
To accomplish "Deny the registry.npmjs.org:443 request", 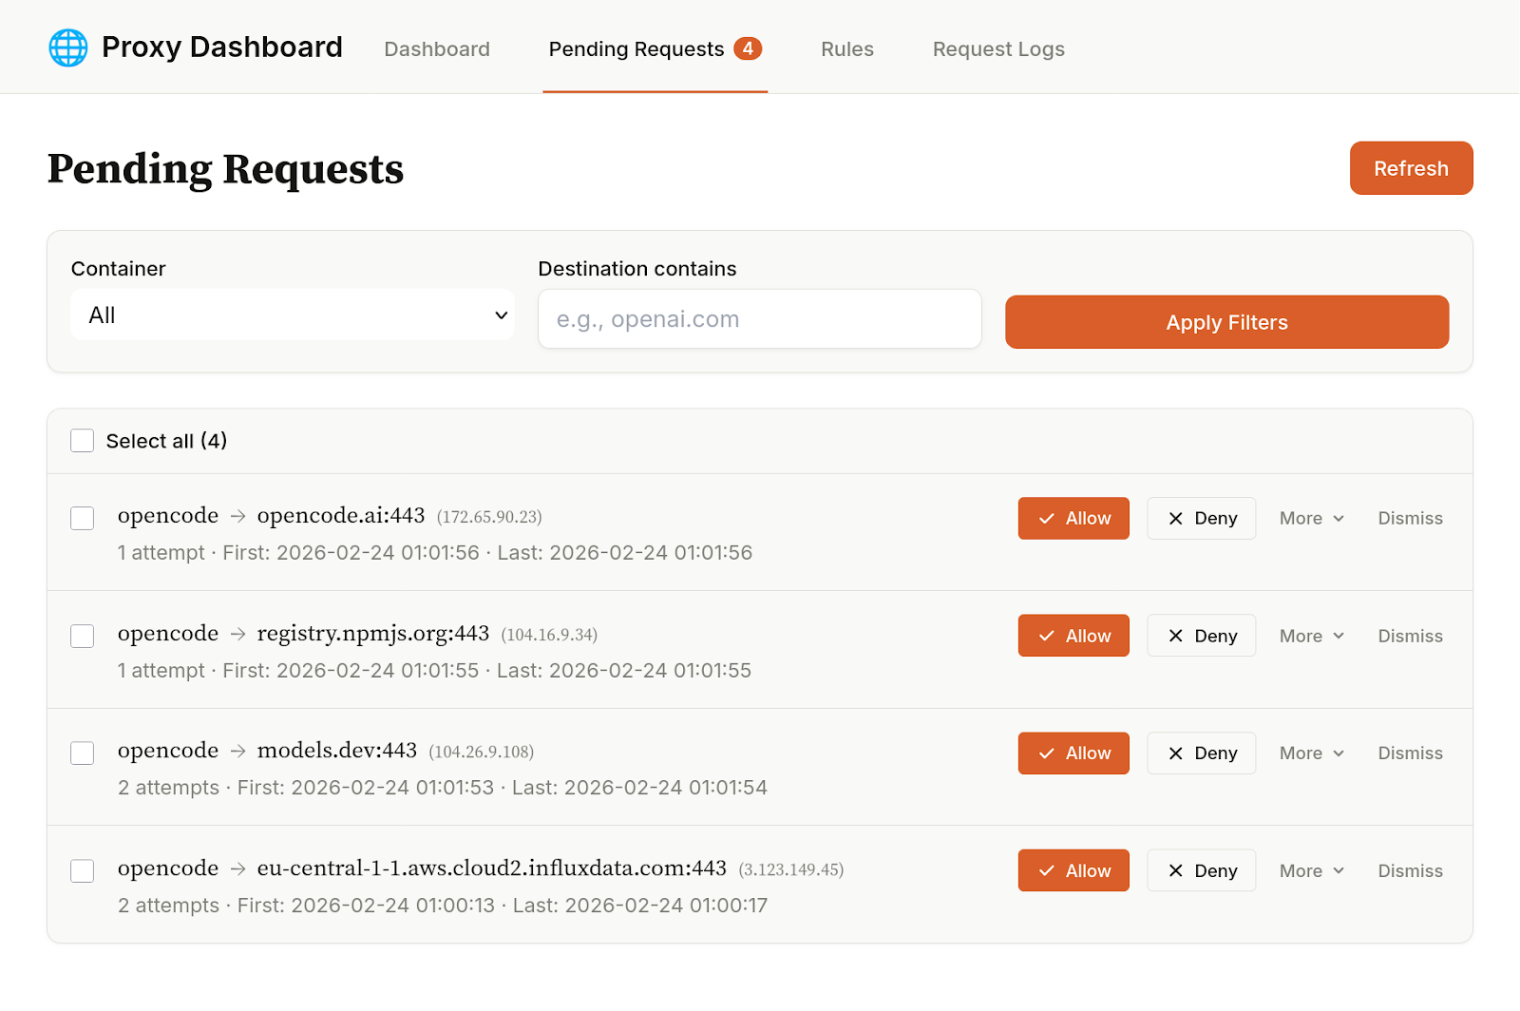I will tap(1201, 636).
